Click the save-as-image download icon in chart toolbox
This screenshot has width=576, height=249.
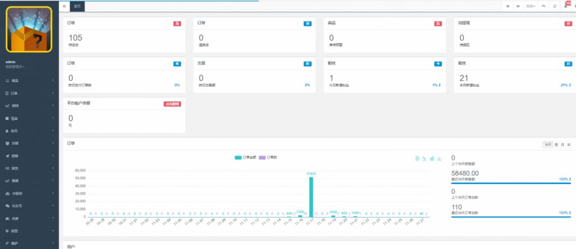439,159
